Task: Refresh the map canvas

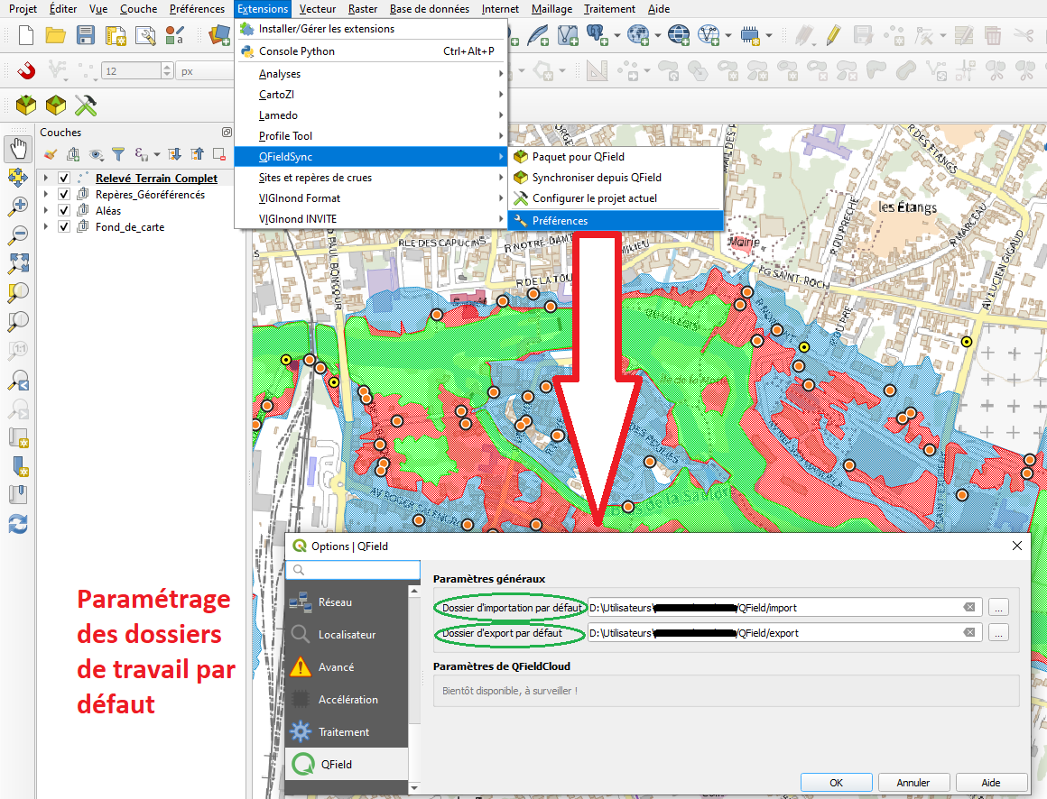Action: pyautogui.click(x=18, y=524)
